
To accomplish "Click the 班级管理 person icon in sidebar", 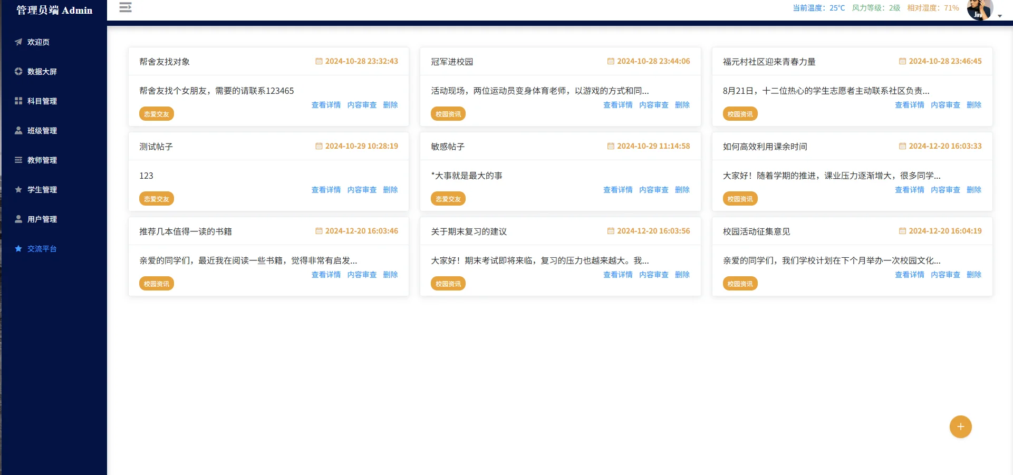I will (18, 131).
